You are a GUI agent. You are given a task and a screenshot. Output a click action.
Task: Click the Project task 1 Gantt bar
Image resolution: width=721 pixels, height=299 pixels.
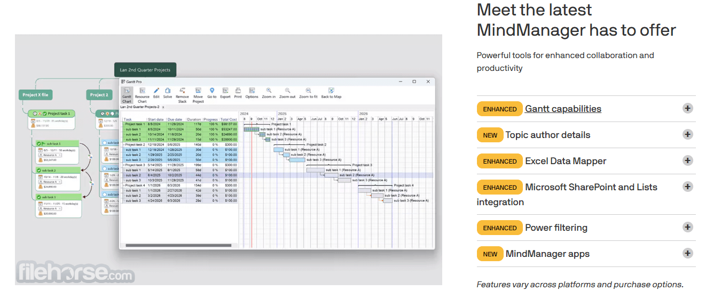point(257,124)
